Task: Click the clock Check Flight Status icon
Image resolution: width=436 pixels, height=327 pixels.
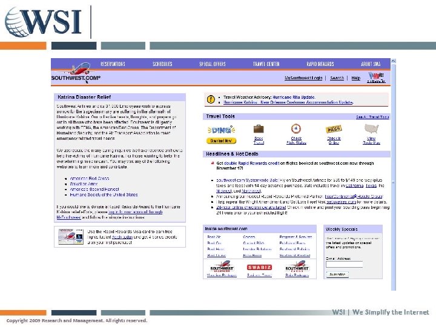Action: click(x=296, y=129)
